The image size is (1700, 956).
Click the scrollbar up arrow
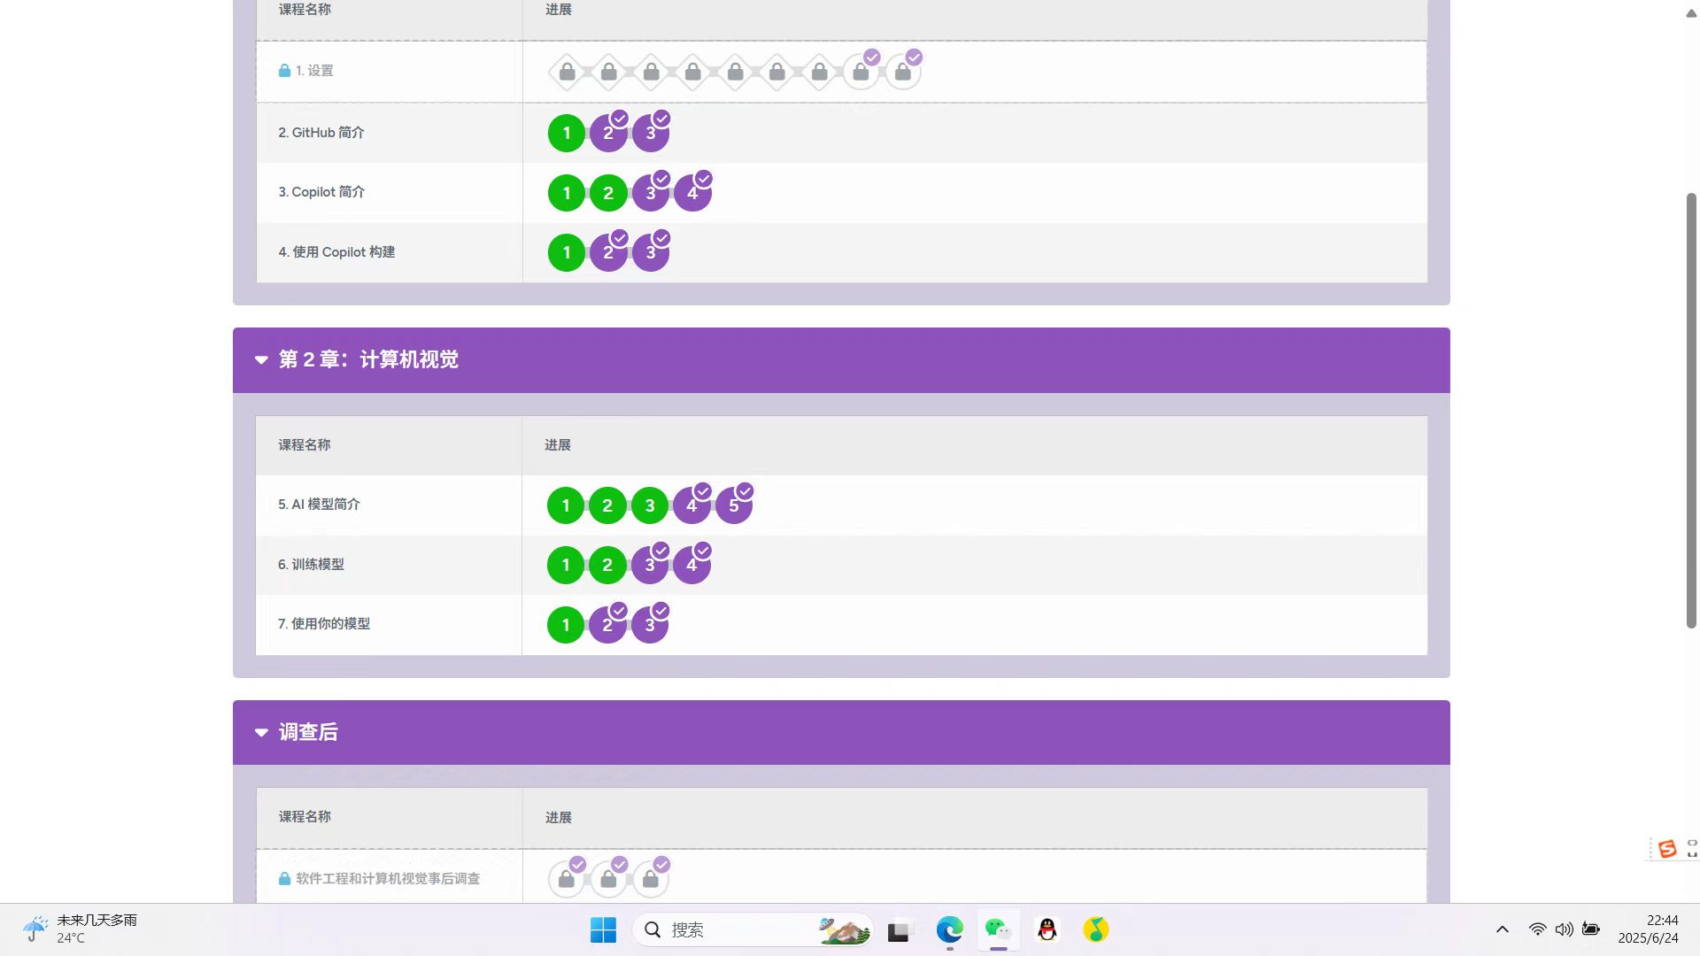[x=1691, y=13]
